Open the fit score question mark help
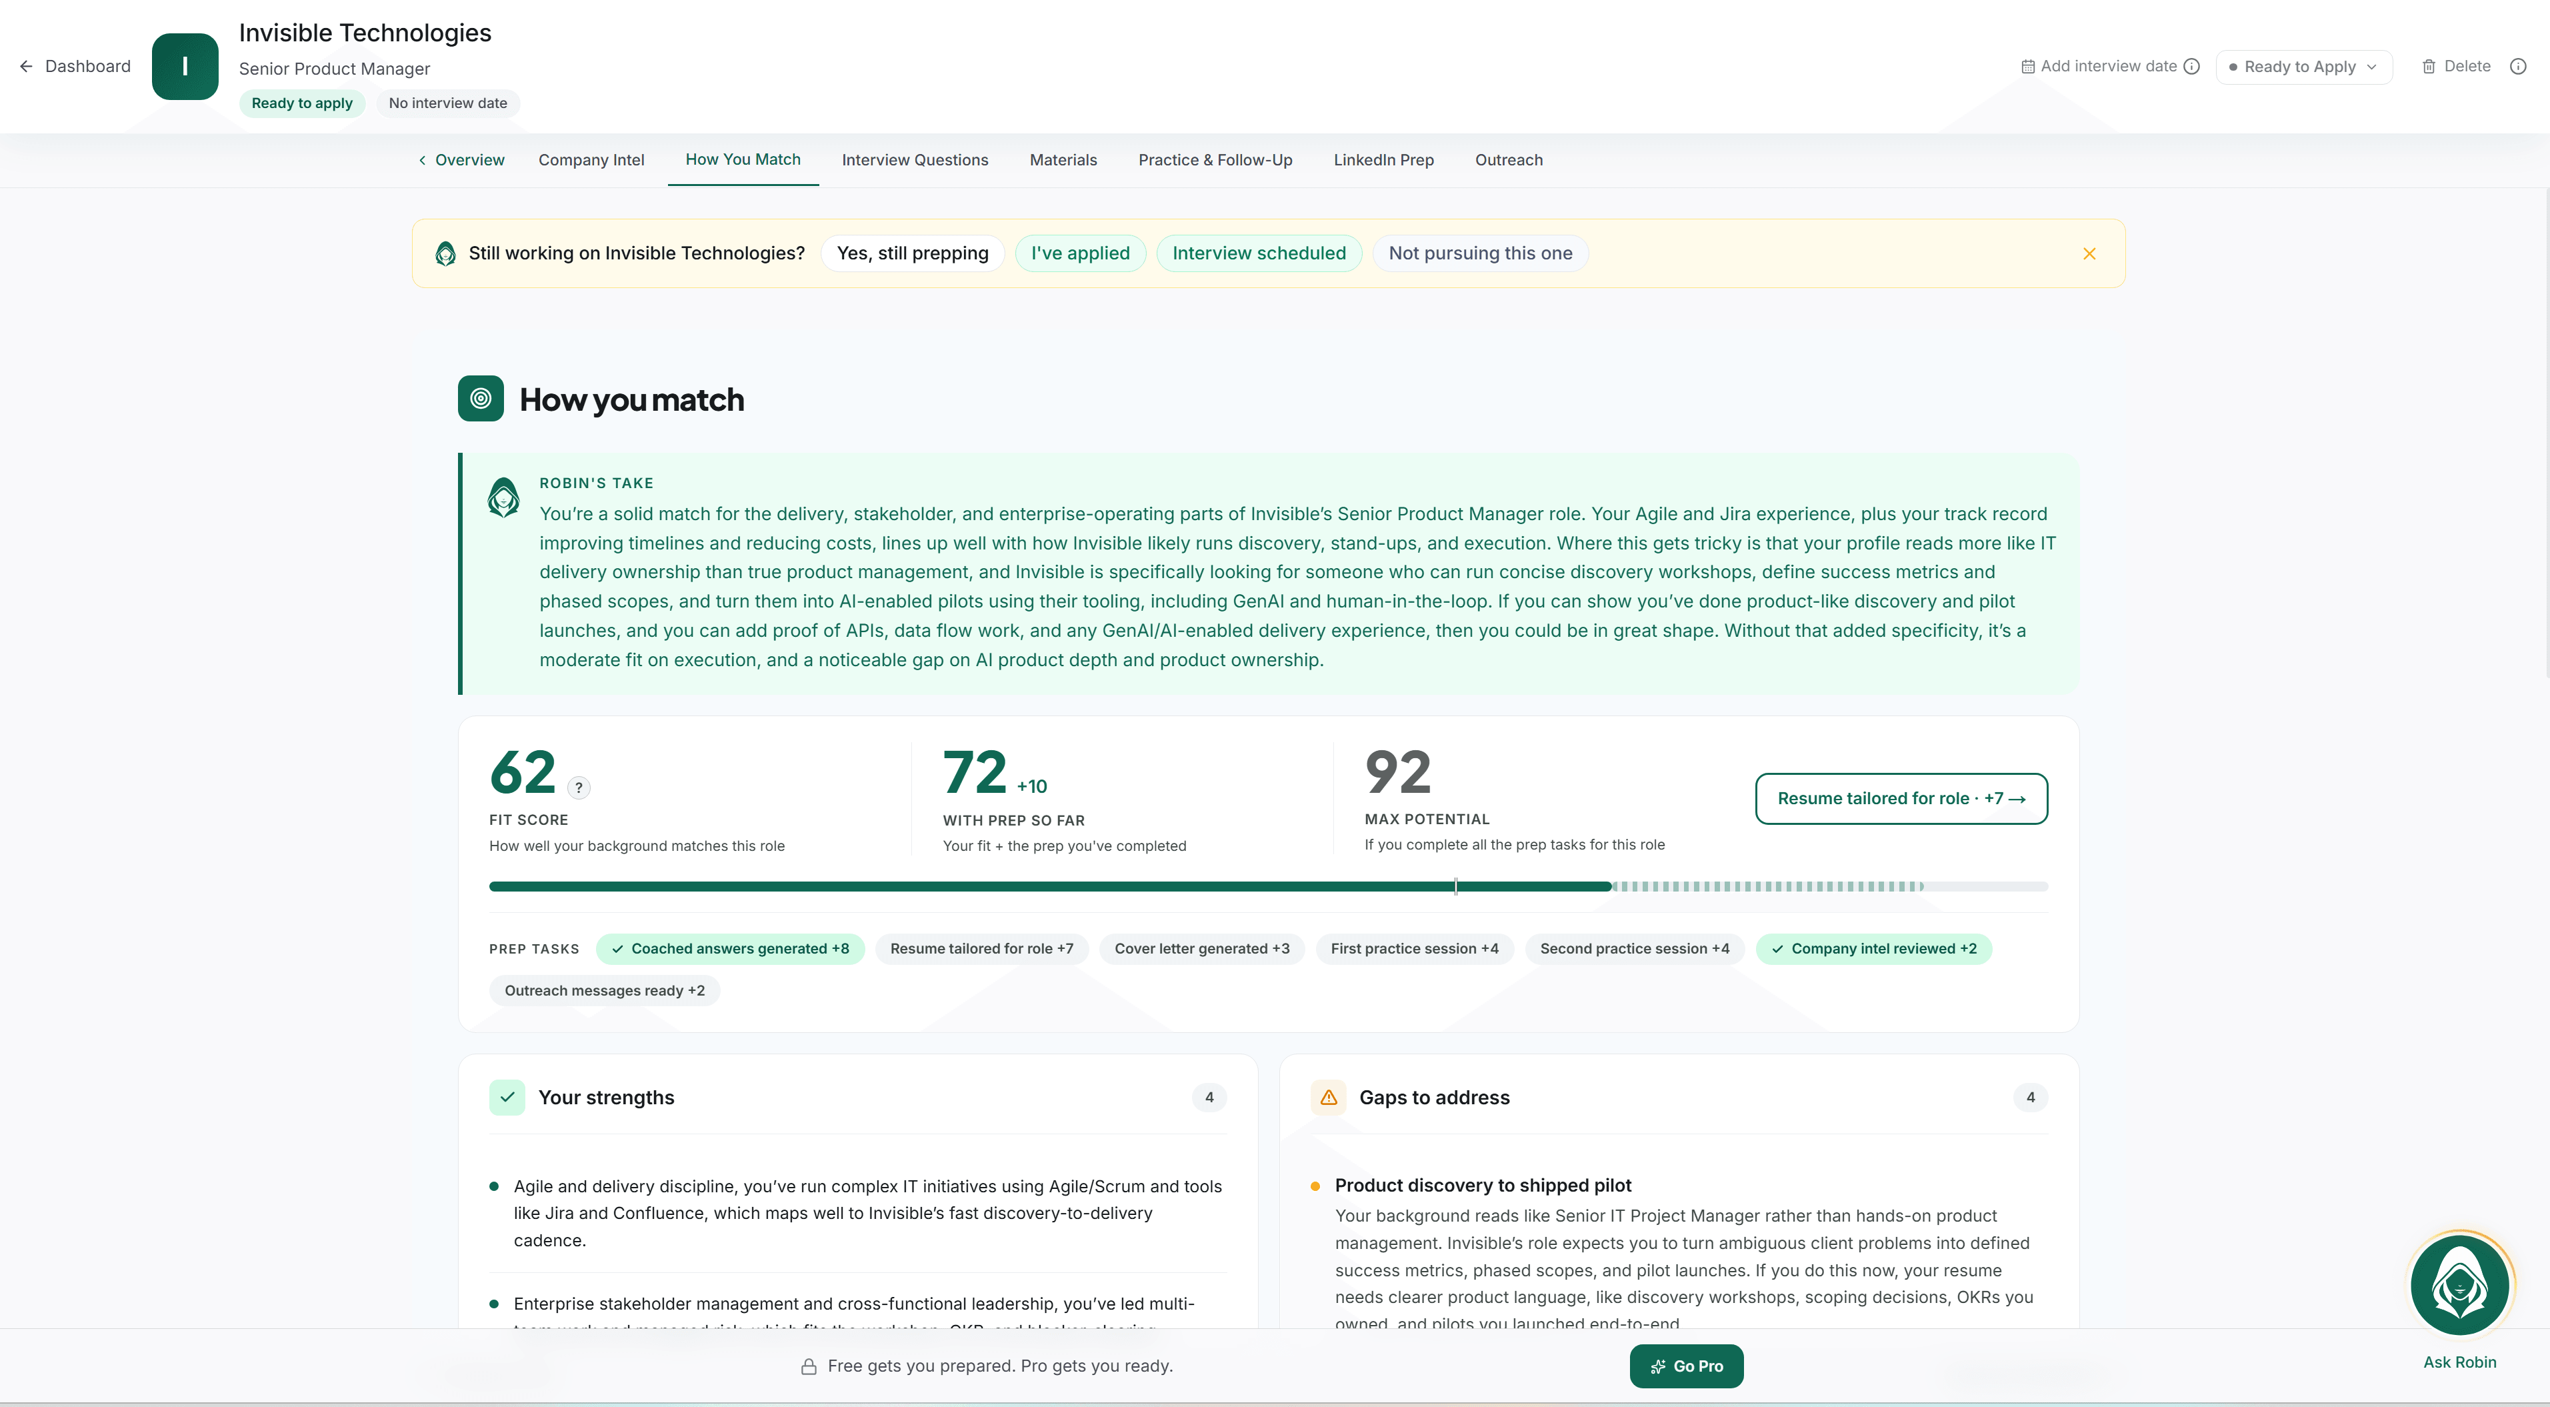 pos(579,787)
